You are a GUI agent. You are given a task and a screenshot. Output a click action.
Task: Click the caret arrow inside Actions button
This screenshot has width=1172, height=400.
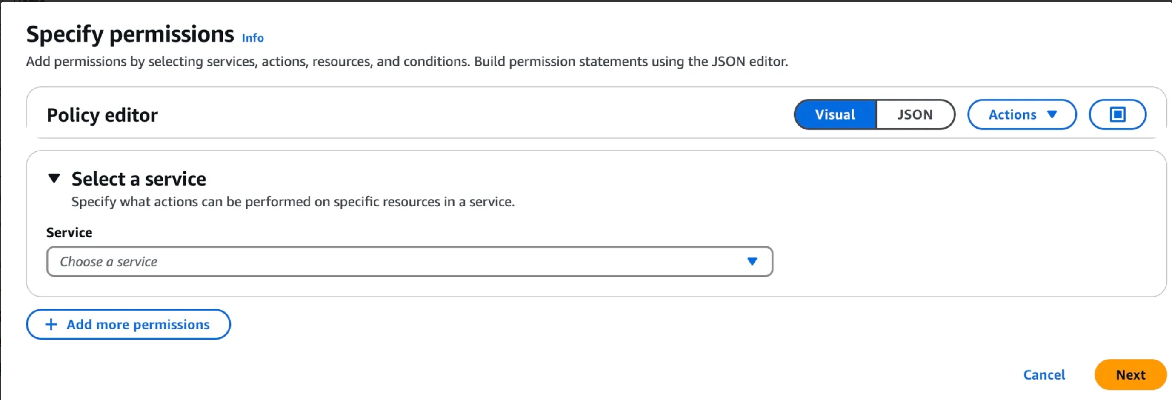pyautogui.click(x=1052, y=114)
